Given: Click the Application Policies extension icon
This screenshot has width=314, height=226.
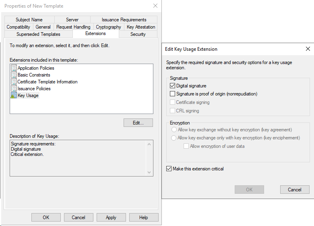Looking at the screenshot, I should point(14,68).
